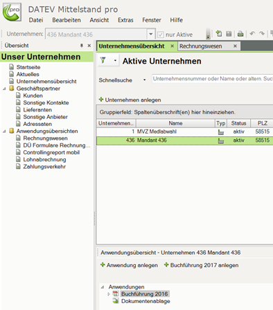Open the Extras menu
The image size is (273, 310).
(x=125, y=20)
